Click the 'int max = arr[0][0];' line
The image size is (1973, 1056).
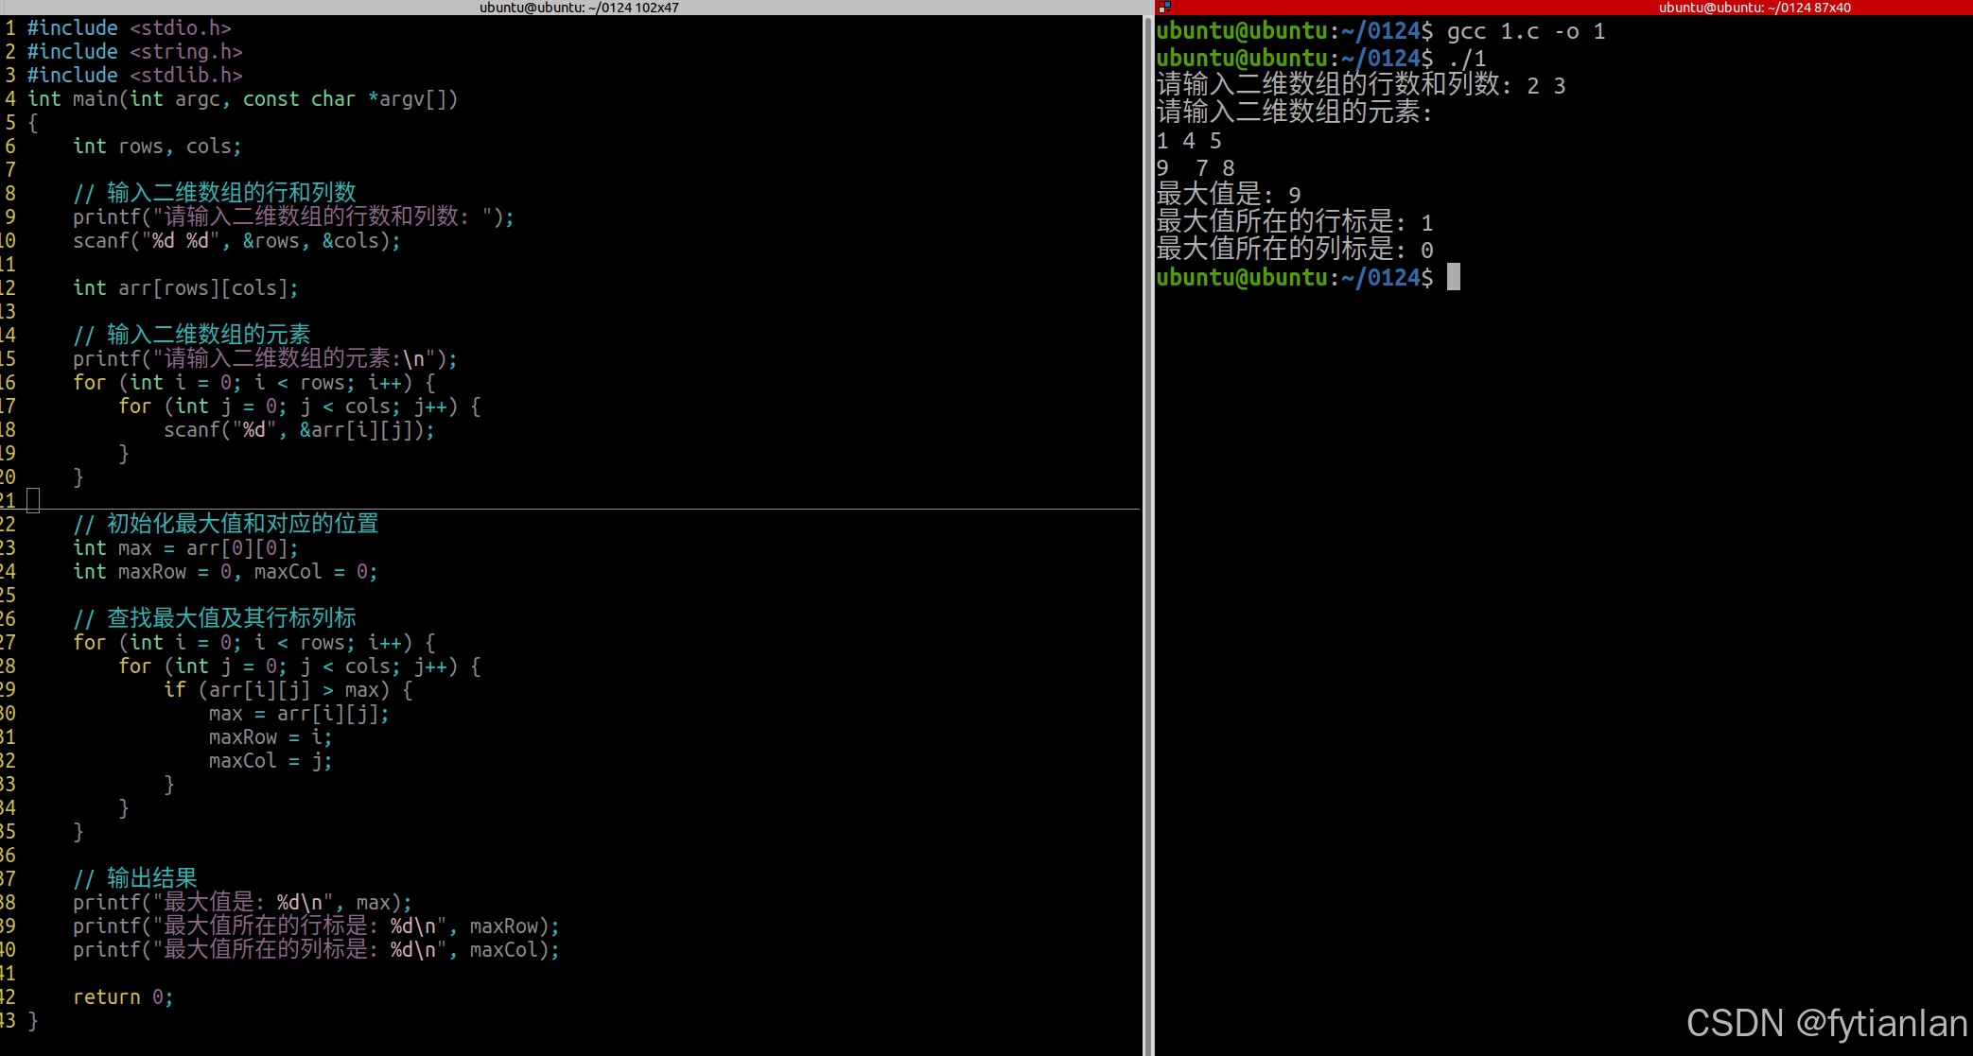pyautogui.click(x=185, y=548)
